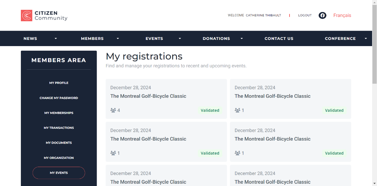
Task: Open the Facebook page icon
Action: (322, 15)
